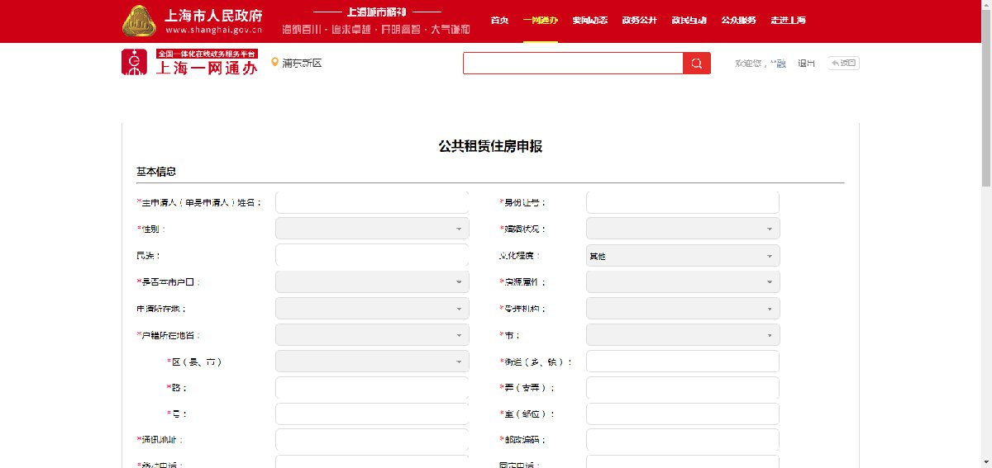Click the 通讯地址 input field
Viewport: 992px width, 468px height.
tap(372, 440)
